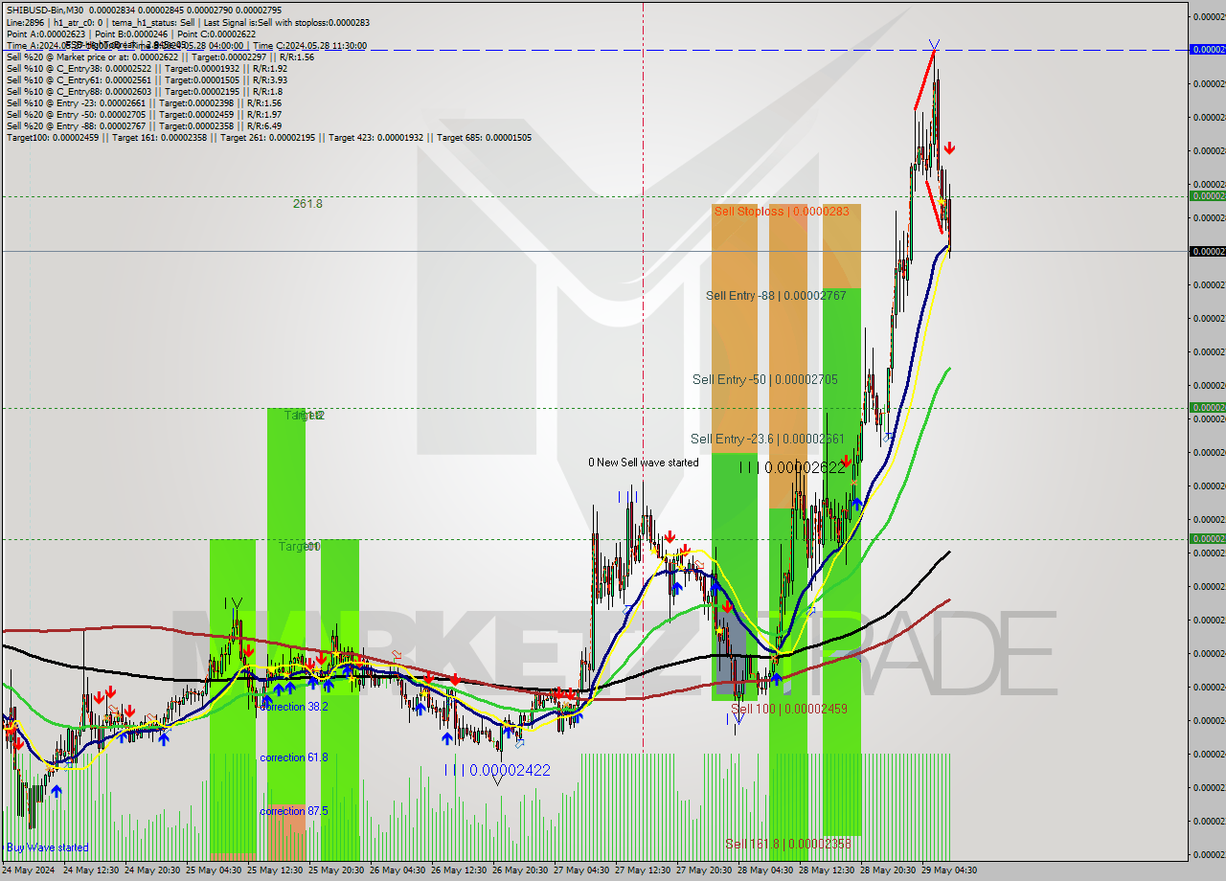This screenshot has height=881, width=1226.
Task: Click the '28 May 20:30' time label
Action: (x=888, y=870)
